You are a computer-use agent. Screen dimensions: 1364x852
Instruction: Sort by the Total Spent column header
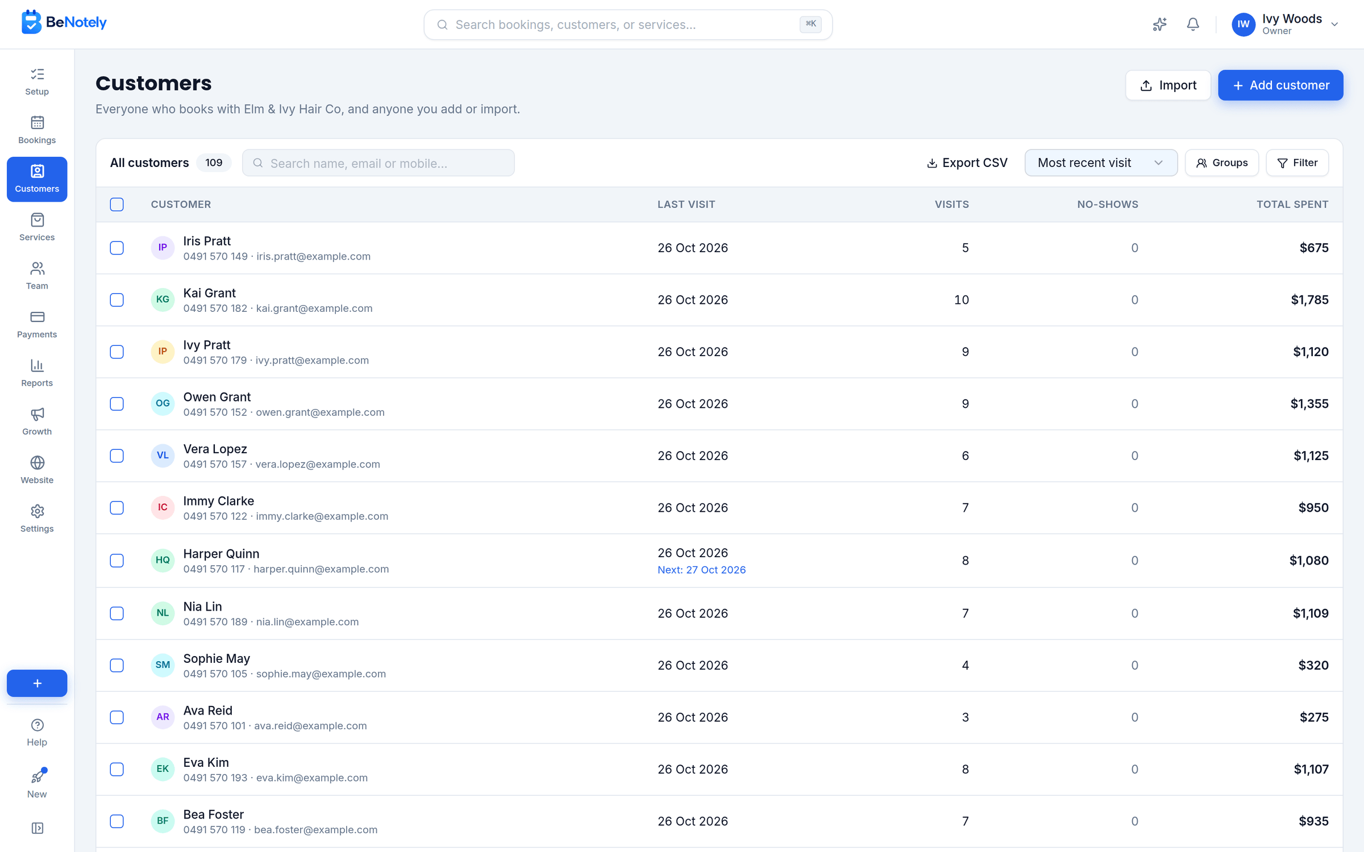[x=1292, y=204]
